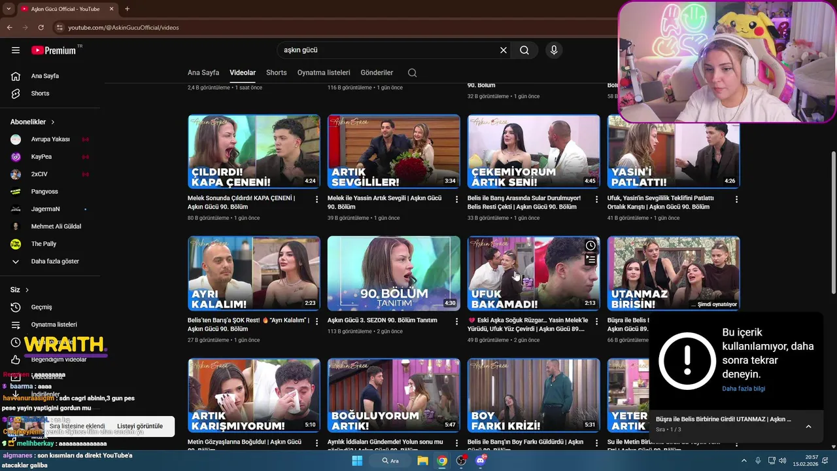Add UFUK BAKAMADI video to queue

(590, 260)
